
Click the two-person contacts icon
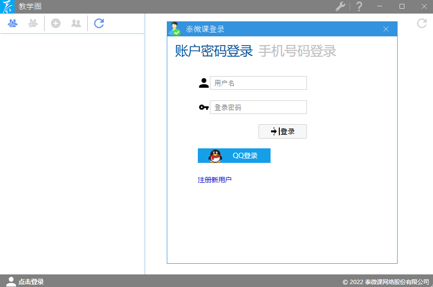point(76,23)
